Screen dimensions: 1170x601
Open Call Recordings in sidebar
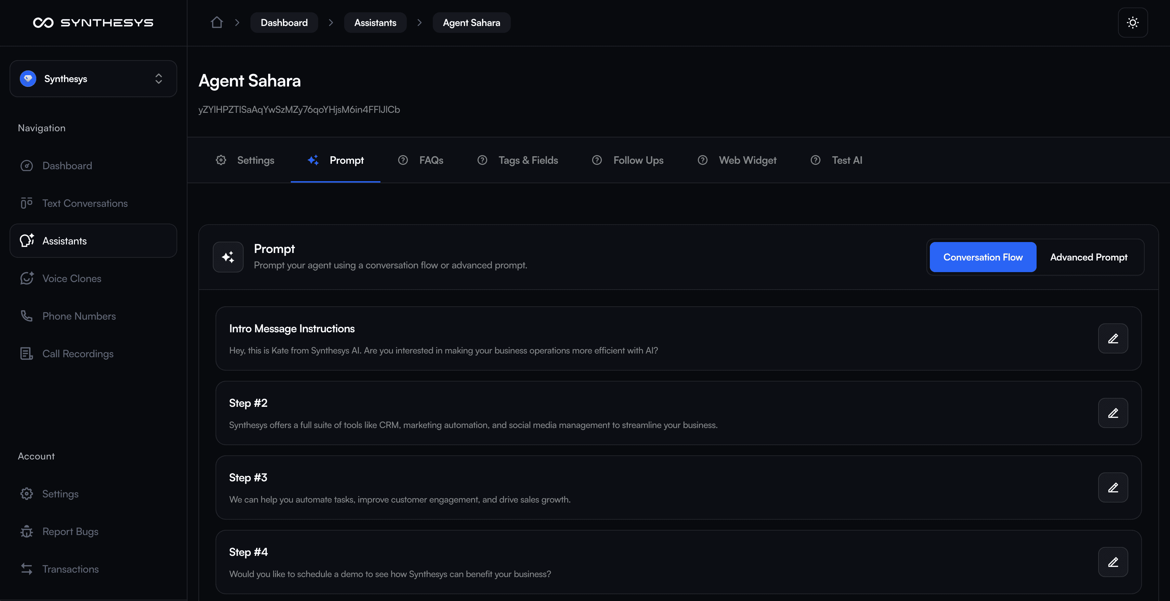(x=78, y=353)
